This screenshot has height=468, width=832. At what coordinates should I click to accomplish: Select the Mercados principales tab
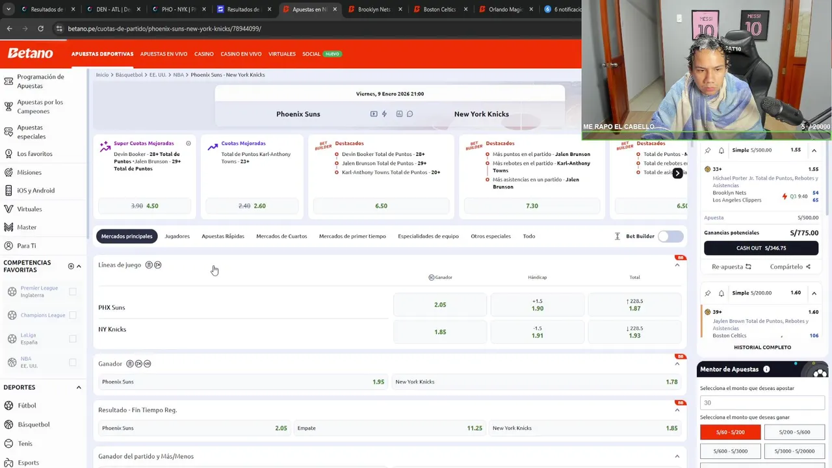click(x=127, y=236)
